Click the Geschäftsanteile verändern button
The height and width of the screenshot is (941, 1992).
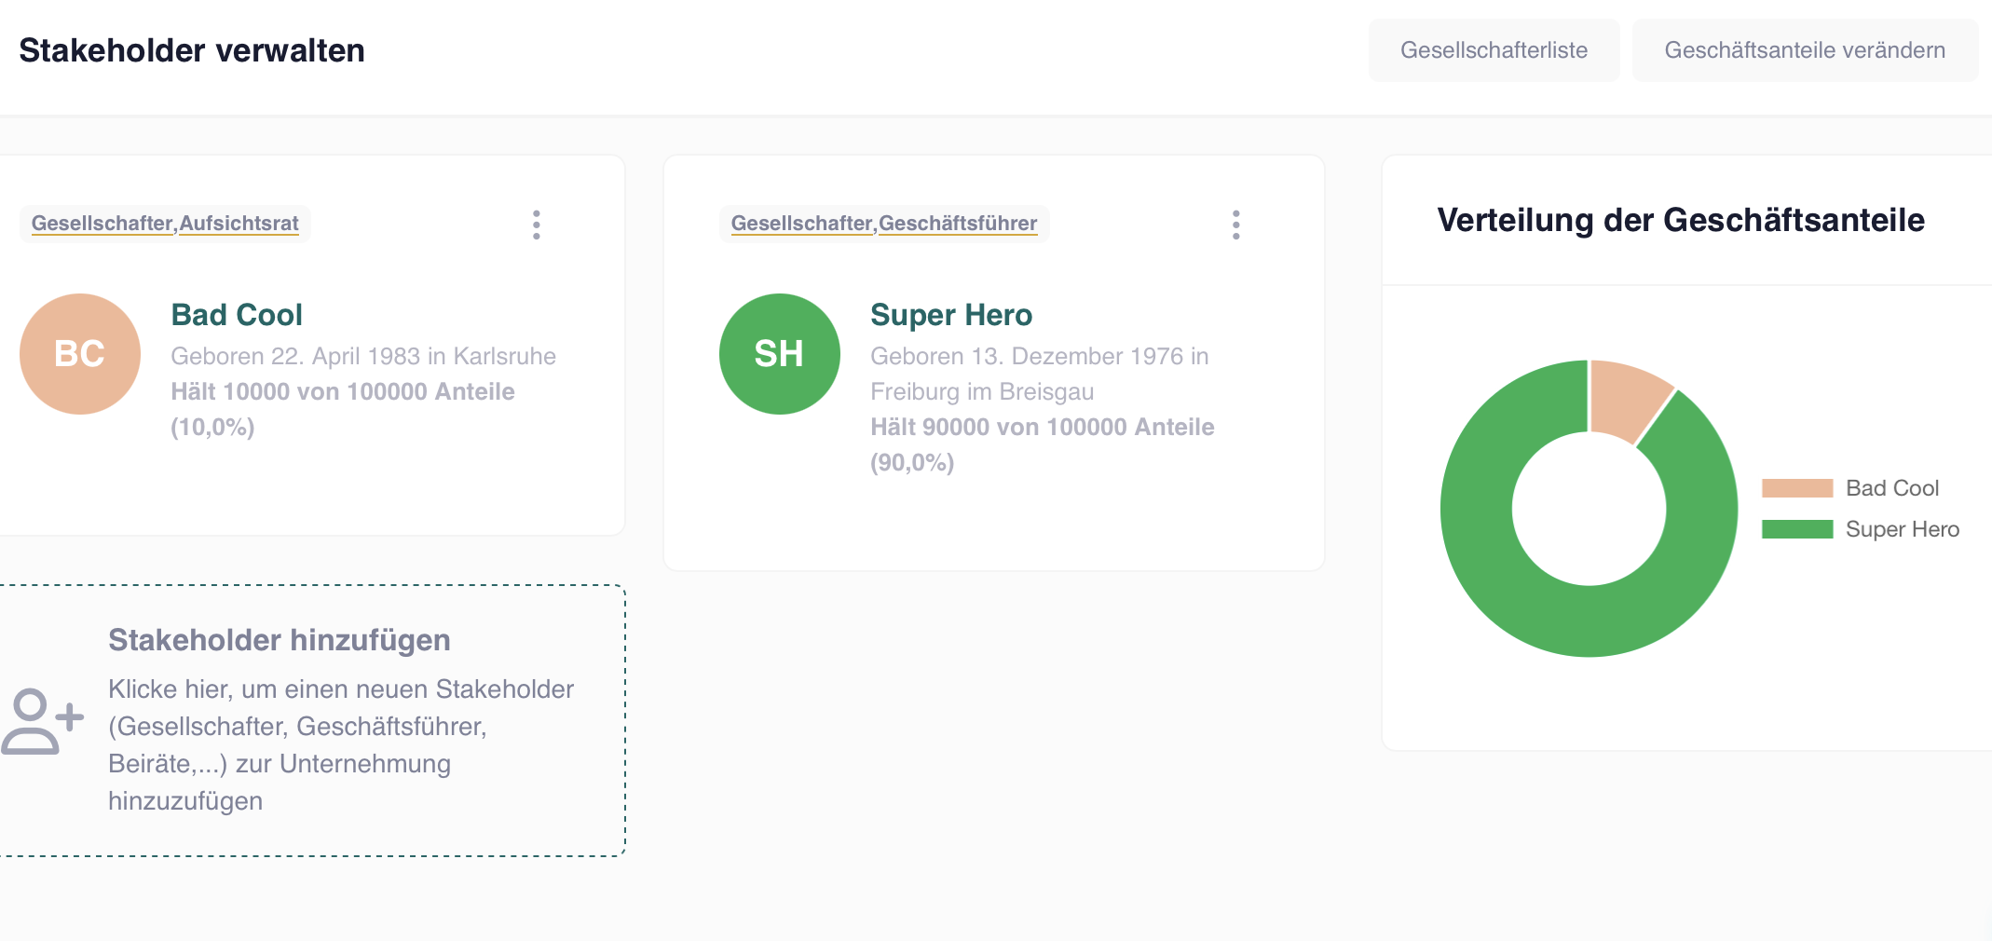click(x=1804, y=50)
